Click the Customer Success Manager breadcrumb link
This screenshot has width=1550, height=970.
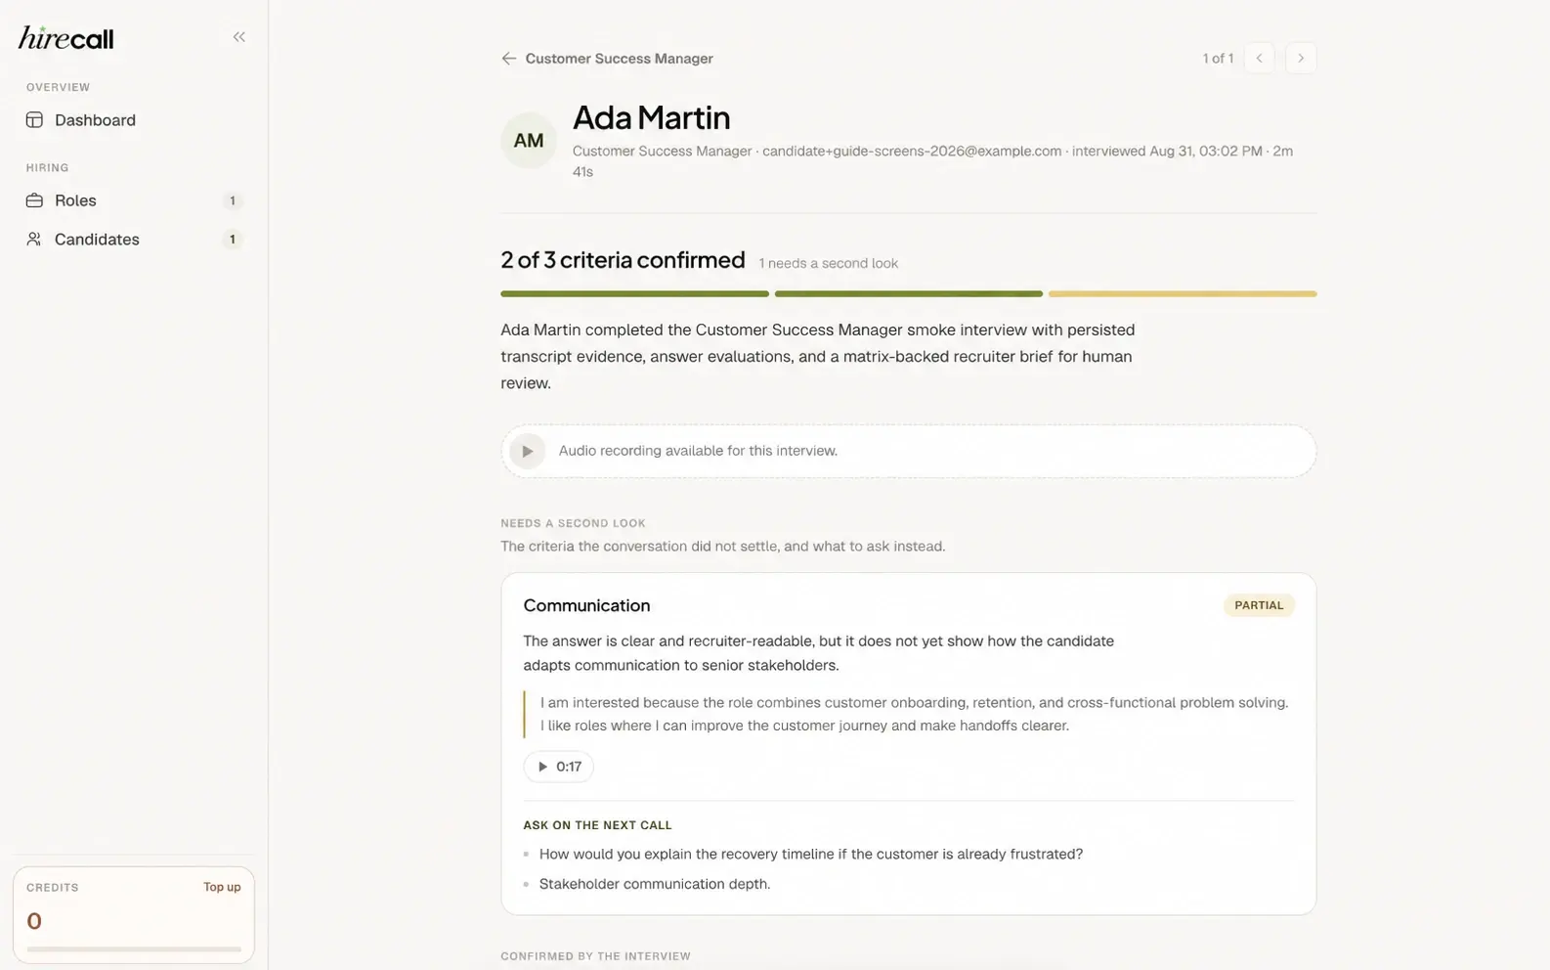(x=619, y=59)
